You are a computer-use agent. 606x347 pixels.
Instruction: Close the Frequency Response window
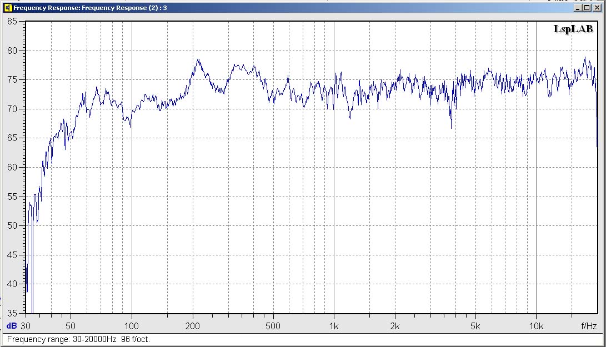[x=595, y=8]
